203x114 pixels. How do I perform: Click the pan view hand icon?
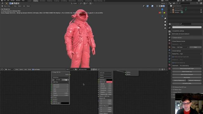[165, 22]
